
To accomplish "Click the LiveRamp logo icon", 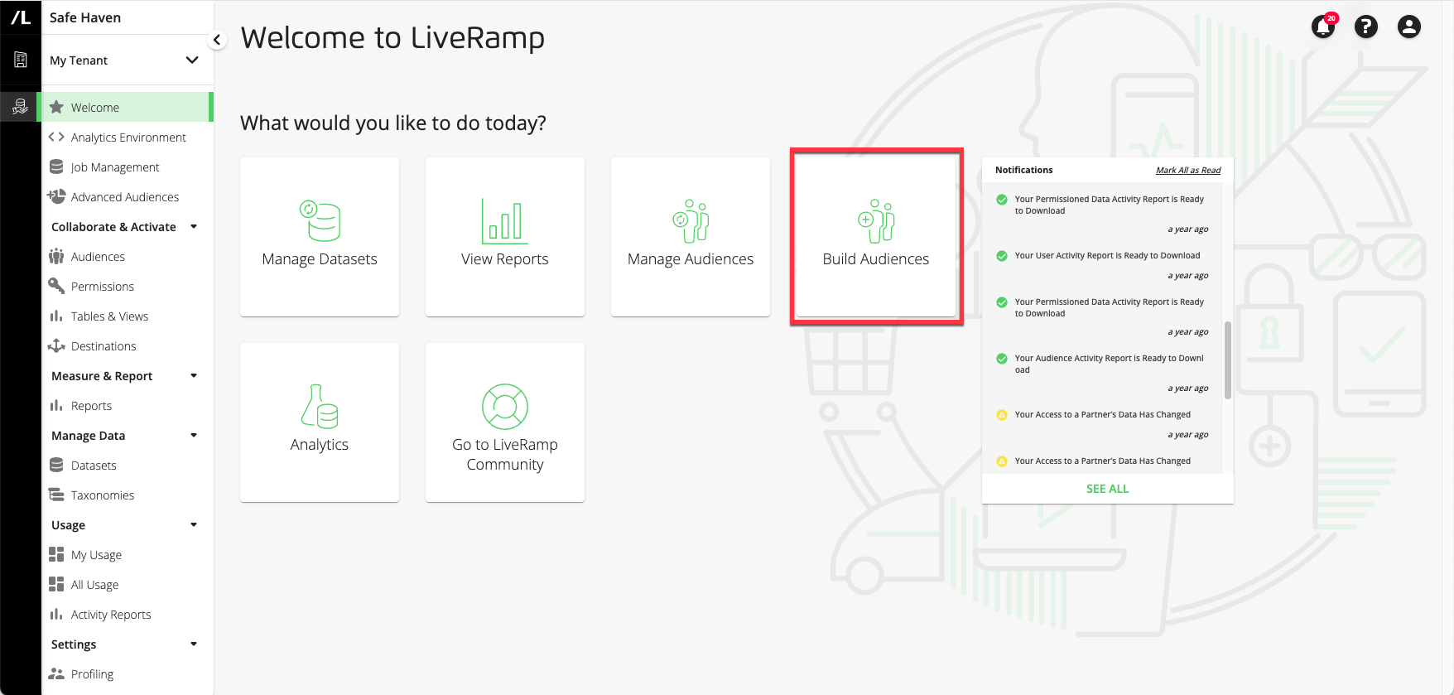I will (21, 17).
